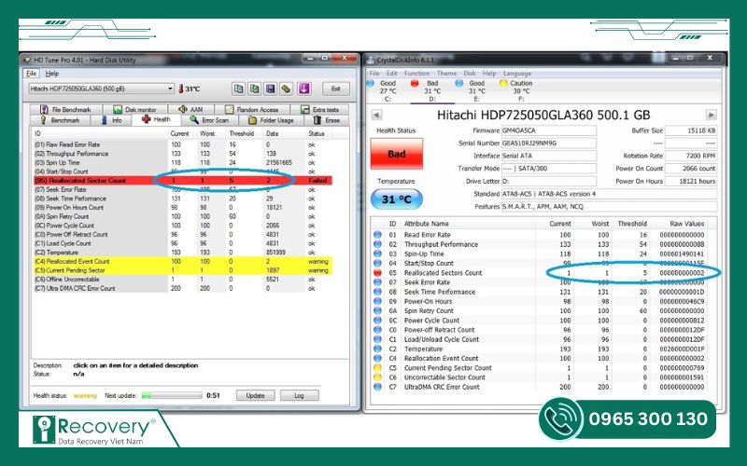Image resolution: width=747 pixels, height=466 pixels.
Task: Click Threshold column header in HD Tune
Action: coord(241,133)
